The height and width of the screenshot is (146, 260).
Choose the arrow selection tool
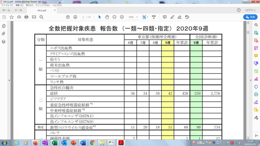click(x=100, y=17)
